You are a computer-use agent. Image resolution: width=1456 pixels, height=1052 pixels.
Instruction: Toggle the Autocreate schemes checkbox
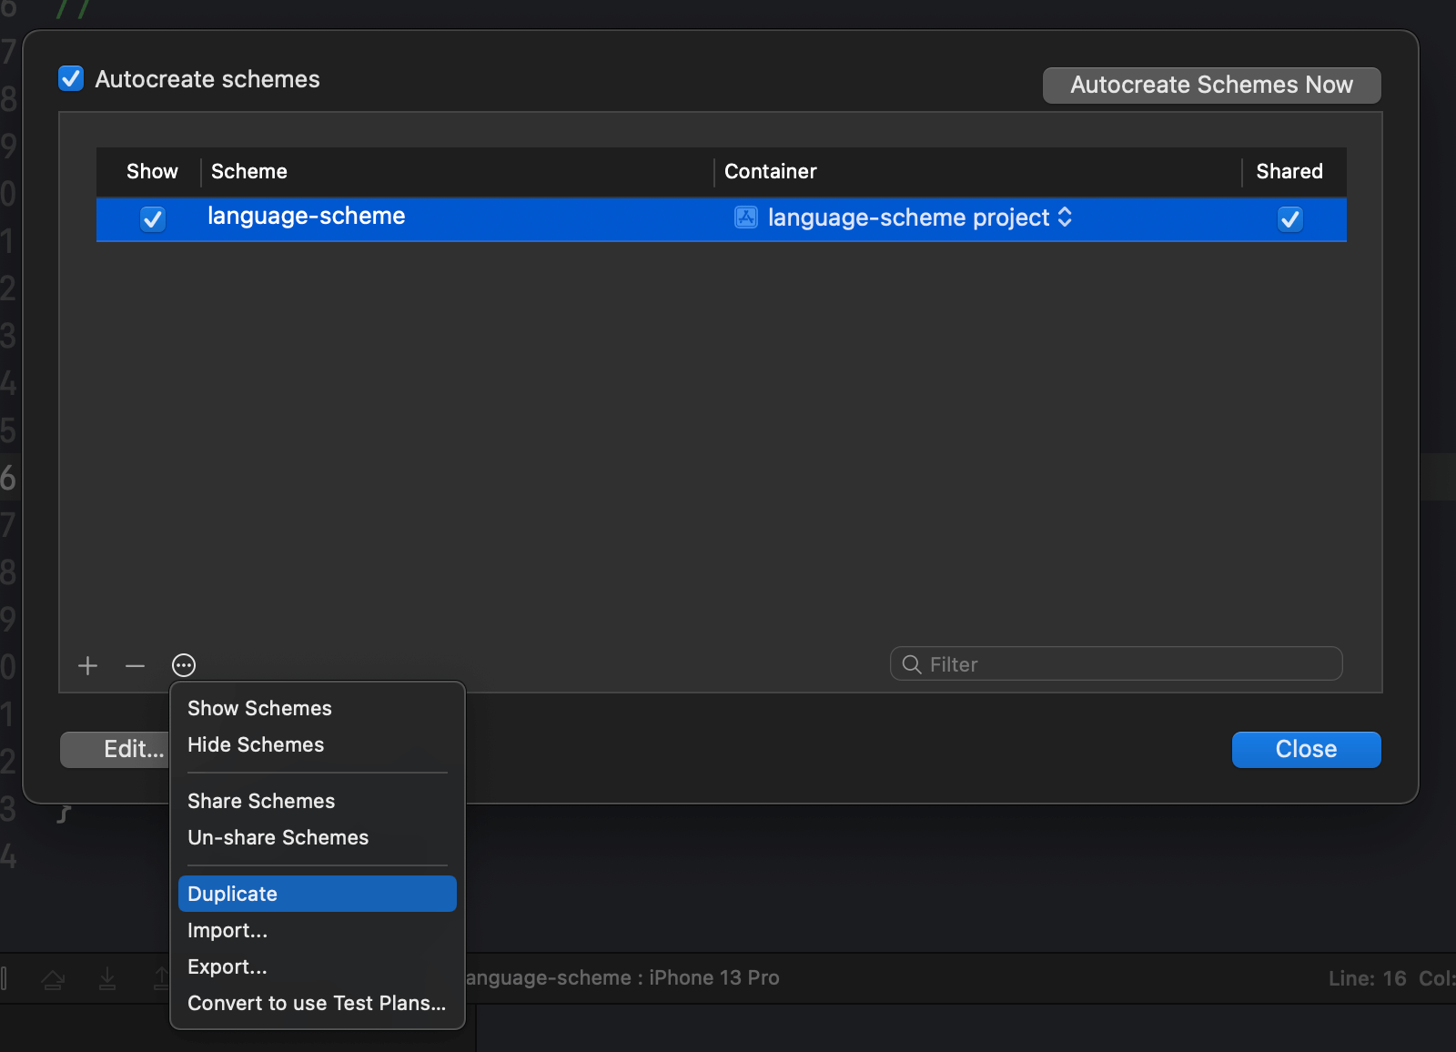click(71, 79)
